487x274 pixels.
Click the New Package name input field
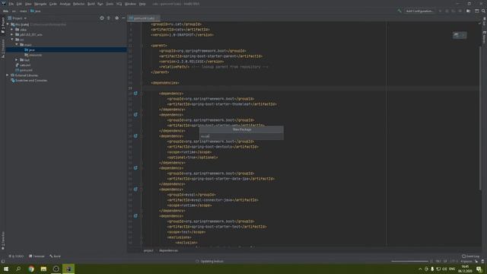coord(241,136)
